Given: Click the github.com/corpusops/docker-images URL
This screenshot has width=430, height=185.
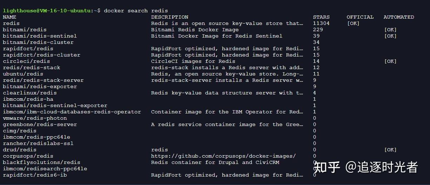Looking at the screenshot, I should 223,156.
